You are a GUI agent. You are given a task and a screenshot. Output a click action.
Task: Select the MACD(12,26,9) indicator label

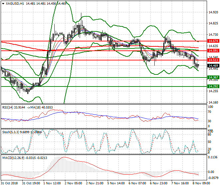(x=12, y=157)
